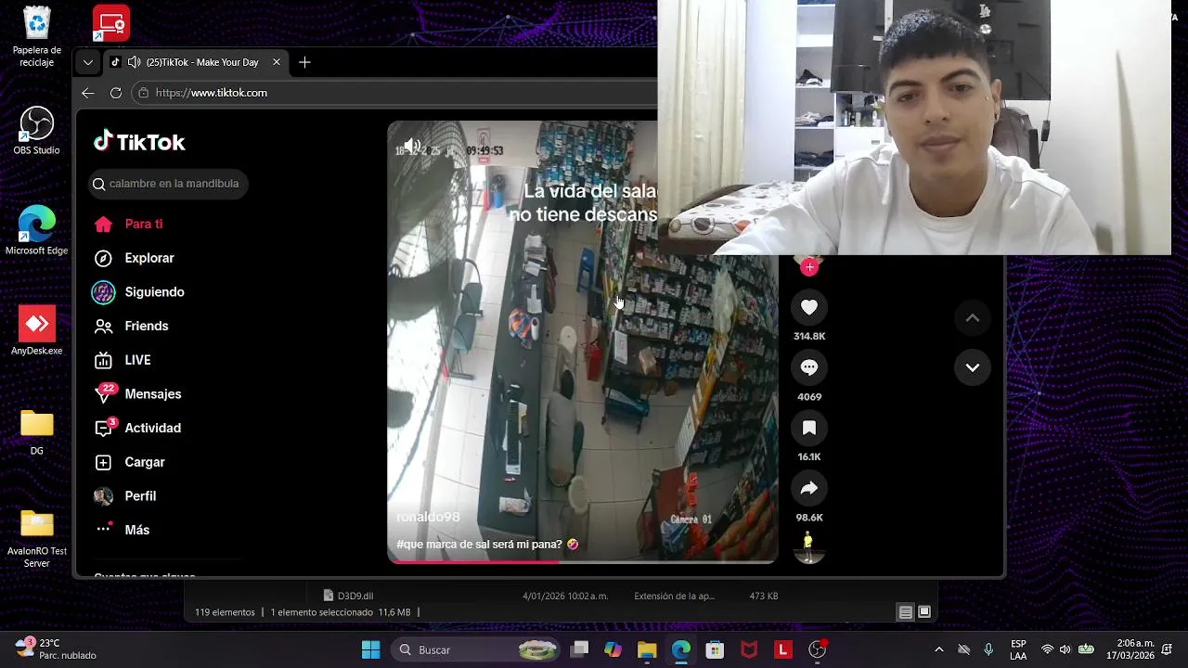Show hidden system tray icons
Image resolution: width=1188 pixels, height=668 pixels.
pos(938,649)
